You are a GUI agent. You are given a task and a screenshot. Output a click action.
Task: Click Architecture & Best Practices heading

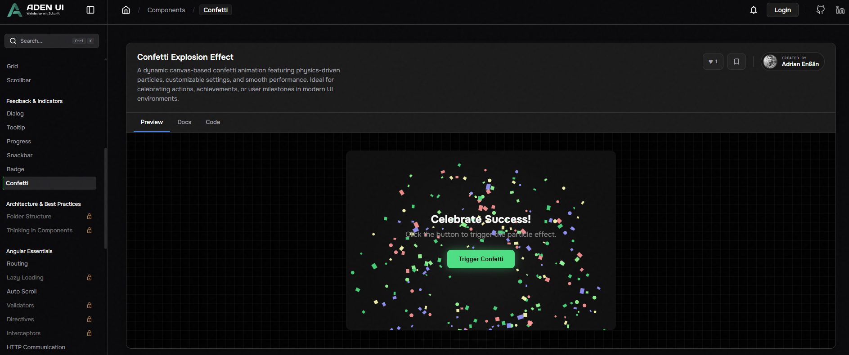(44, 204)
